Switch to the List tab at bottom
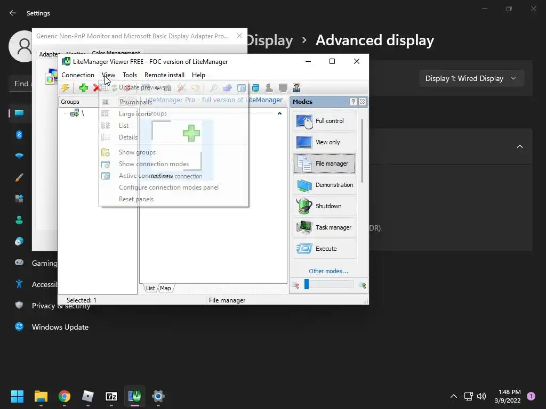 150,288
